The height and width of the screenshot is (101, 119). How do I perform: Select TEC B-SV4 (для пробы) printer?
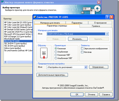pyautogui.click(x=18, y=46)
